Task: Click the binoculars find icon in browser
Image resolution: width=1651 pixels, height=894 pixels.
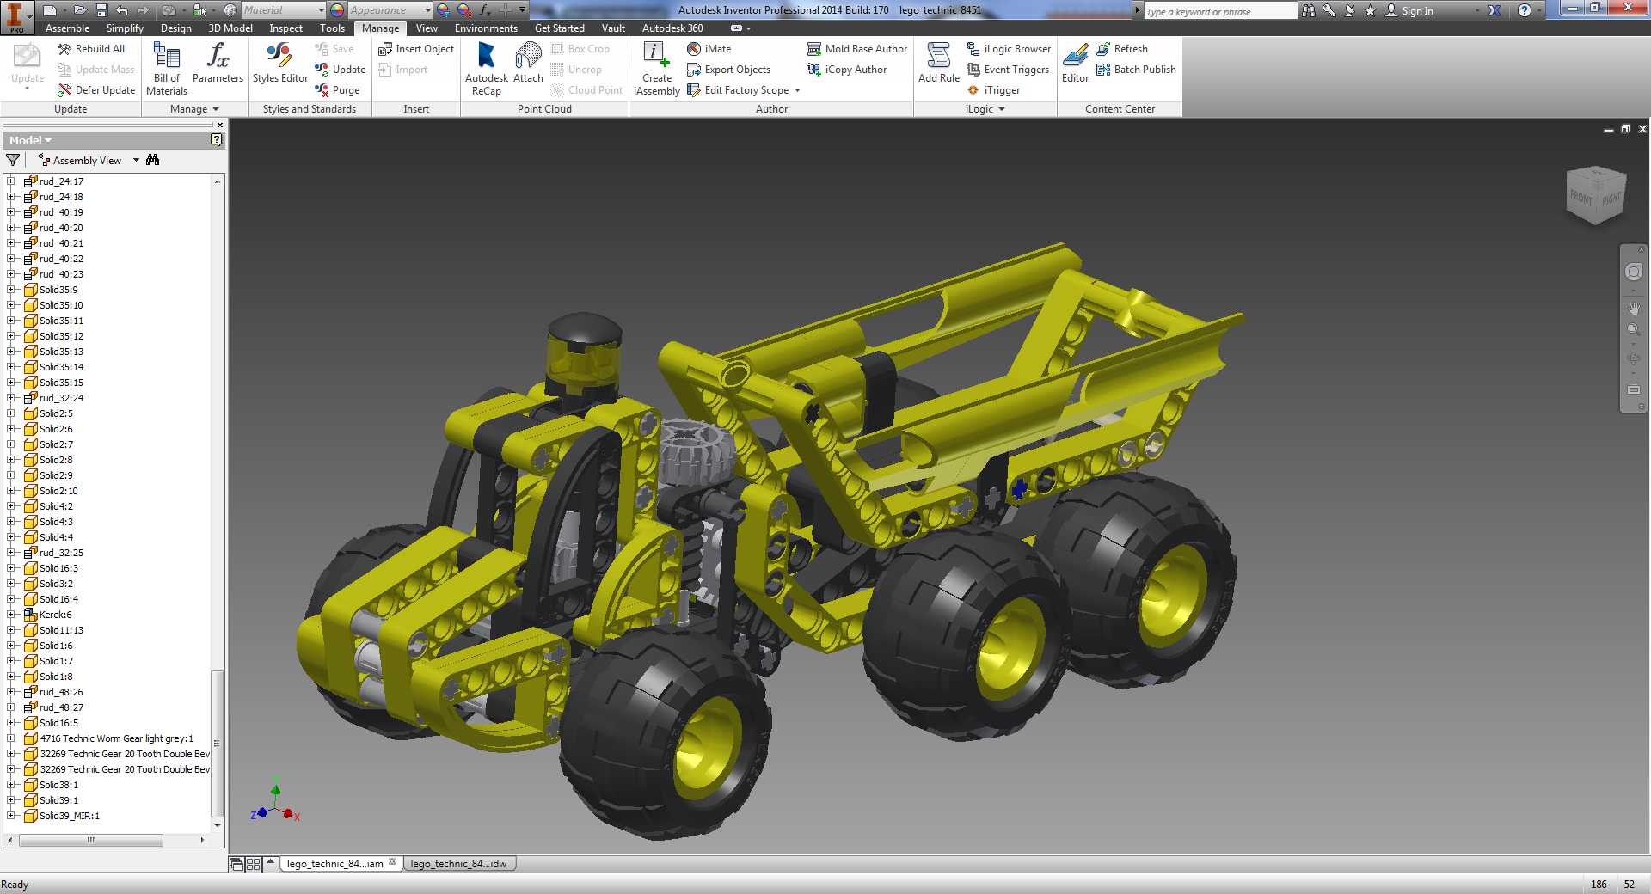Action: click(153, 160)
